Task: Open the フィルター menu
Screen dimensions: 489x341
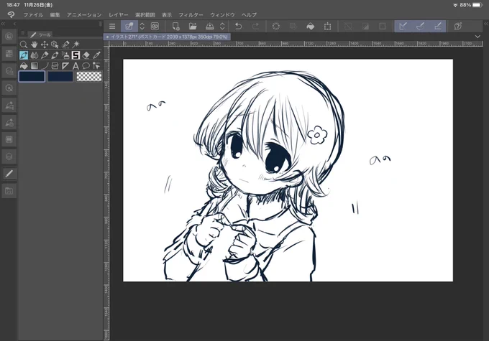Action: (x=191, y=14)
